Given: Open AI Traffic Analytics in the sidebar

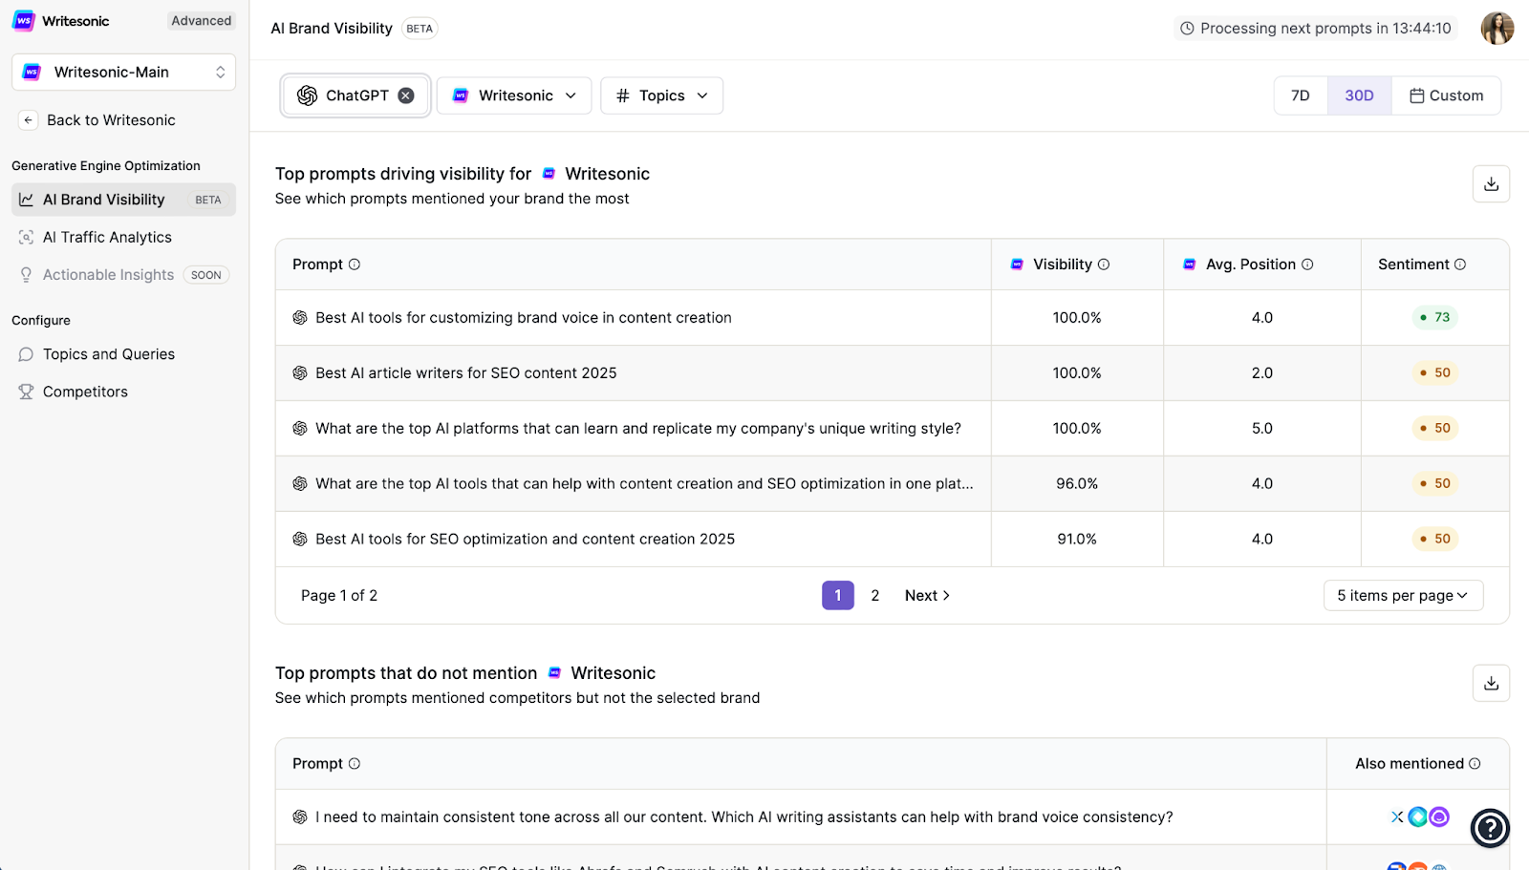Looking at the screenshot, I should [x=107, y=237].
